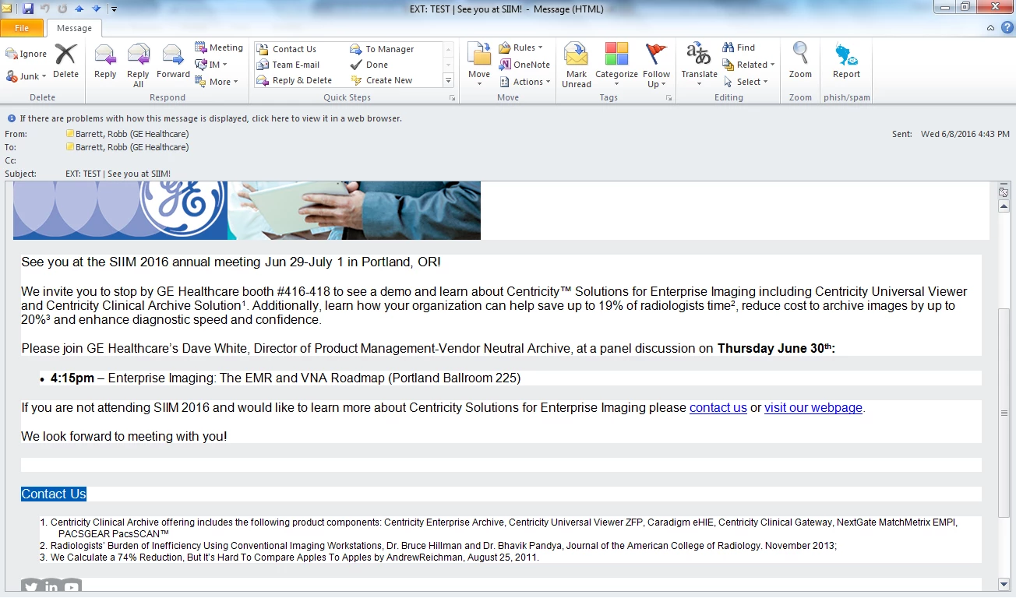Reply with a Meeting
Viewport: 1016px width, 598px height.
(x=218, y=47)
